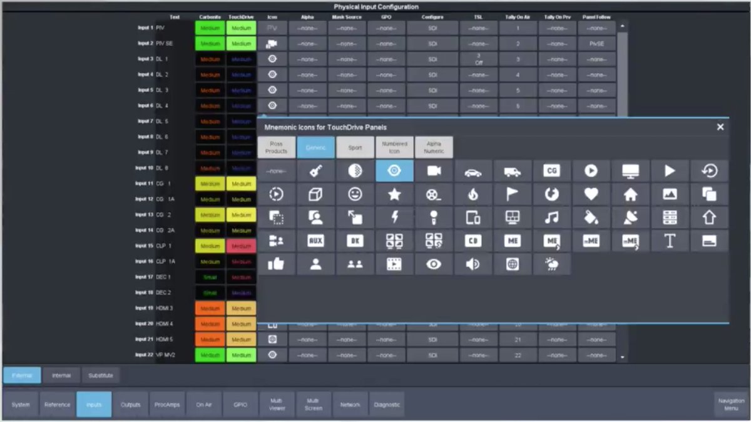Choose the music note icon

tap(551, 217)
